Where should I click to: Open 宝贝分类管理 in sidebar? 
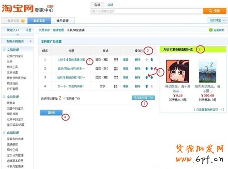click(x=15, y=155)
